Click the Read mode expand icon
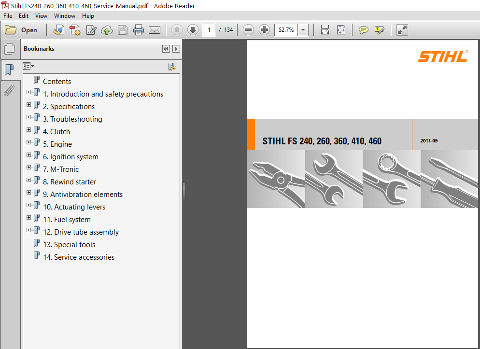The image size is (480, 349). (x=402, y=30)
